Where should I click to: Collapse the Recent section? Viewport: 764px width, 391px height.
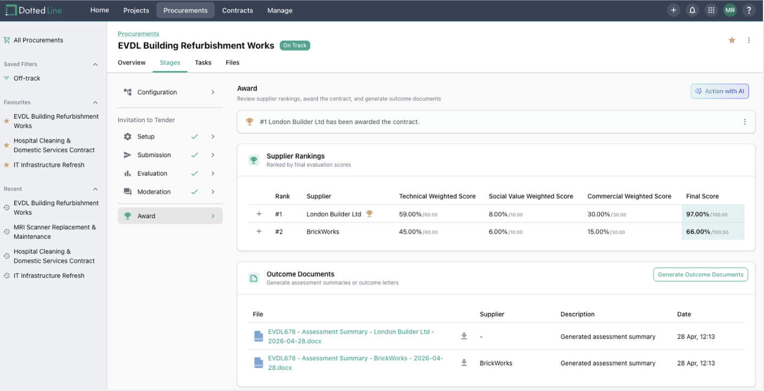[95, 189]
